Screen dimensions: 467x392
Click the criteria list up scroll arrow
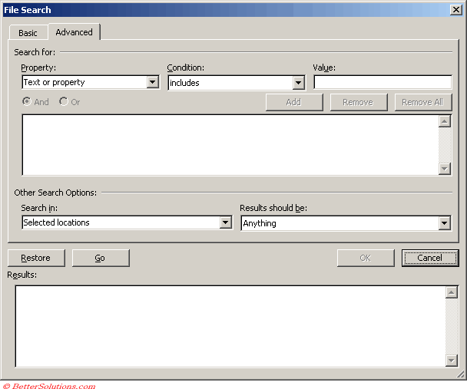445,121
